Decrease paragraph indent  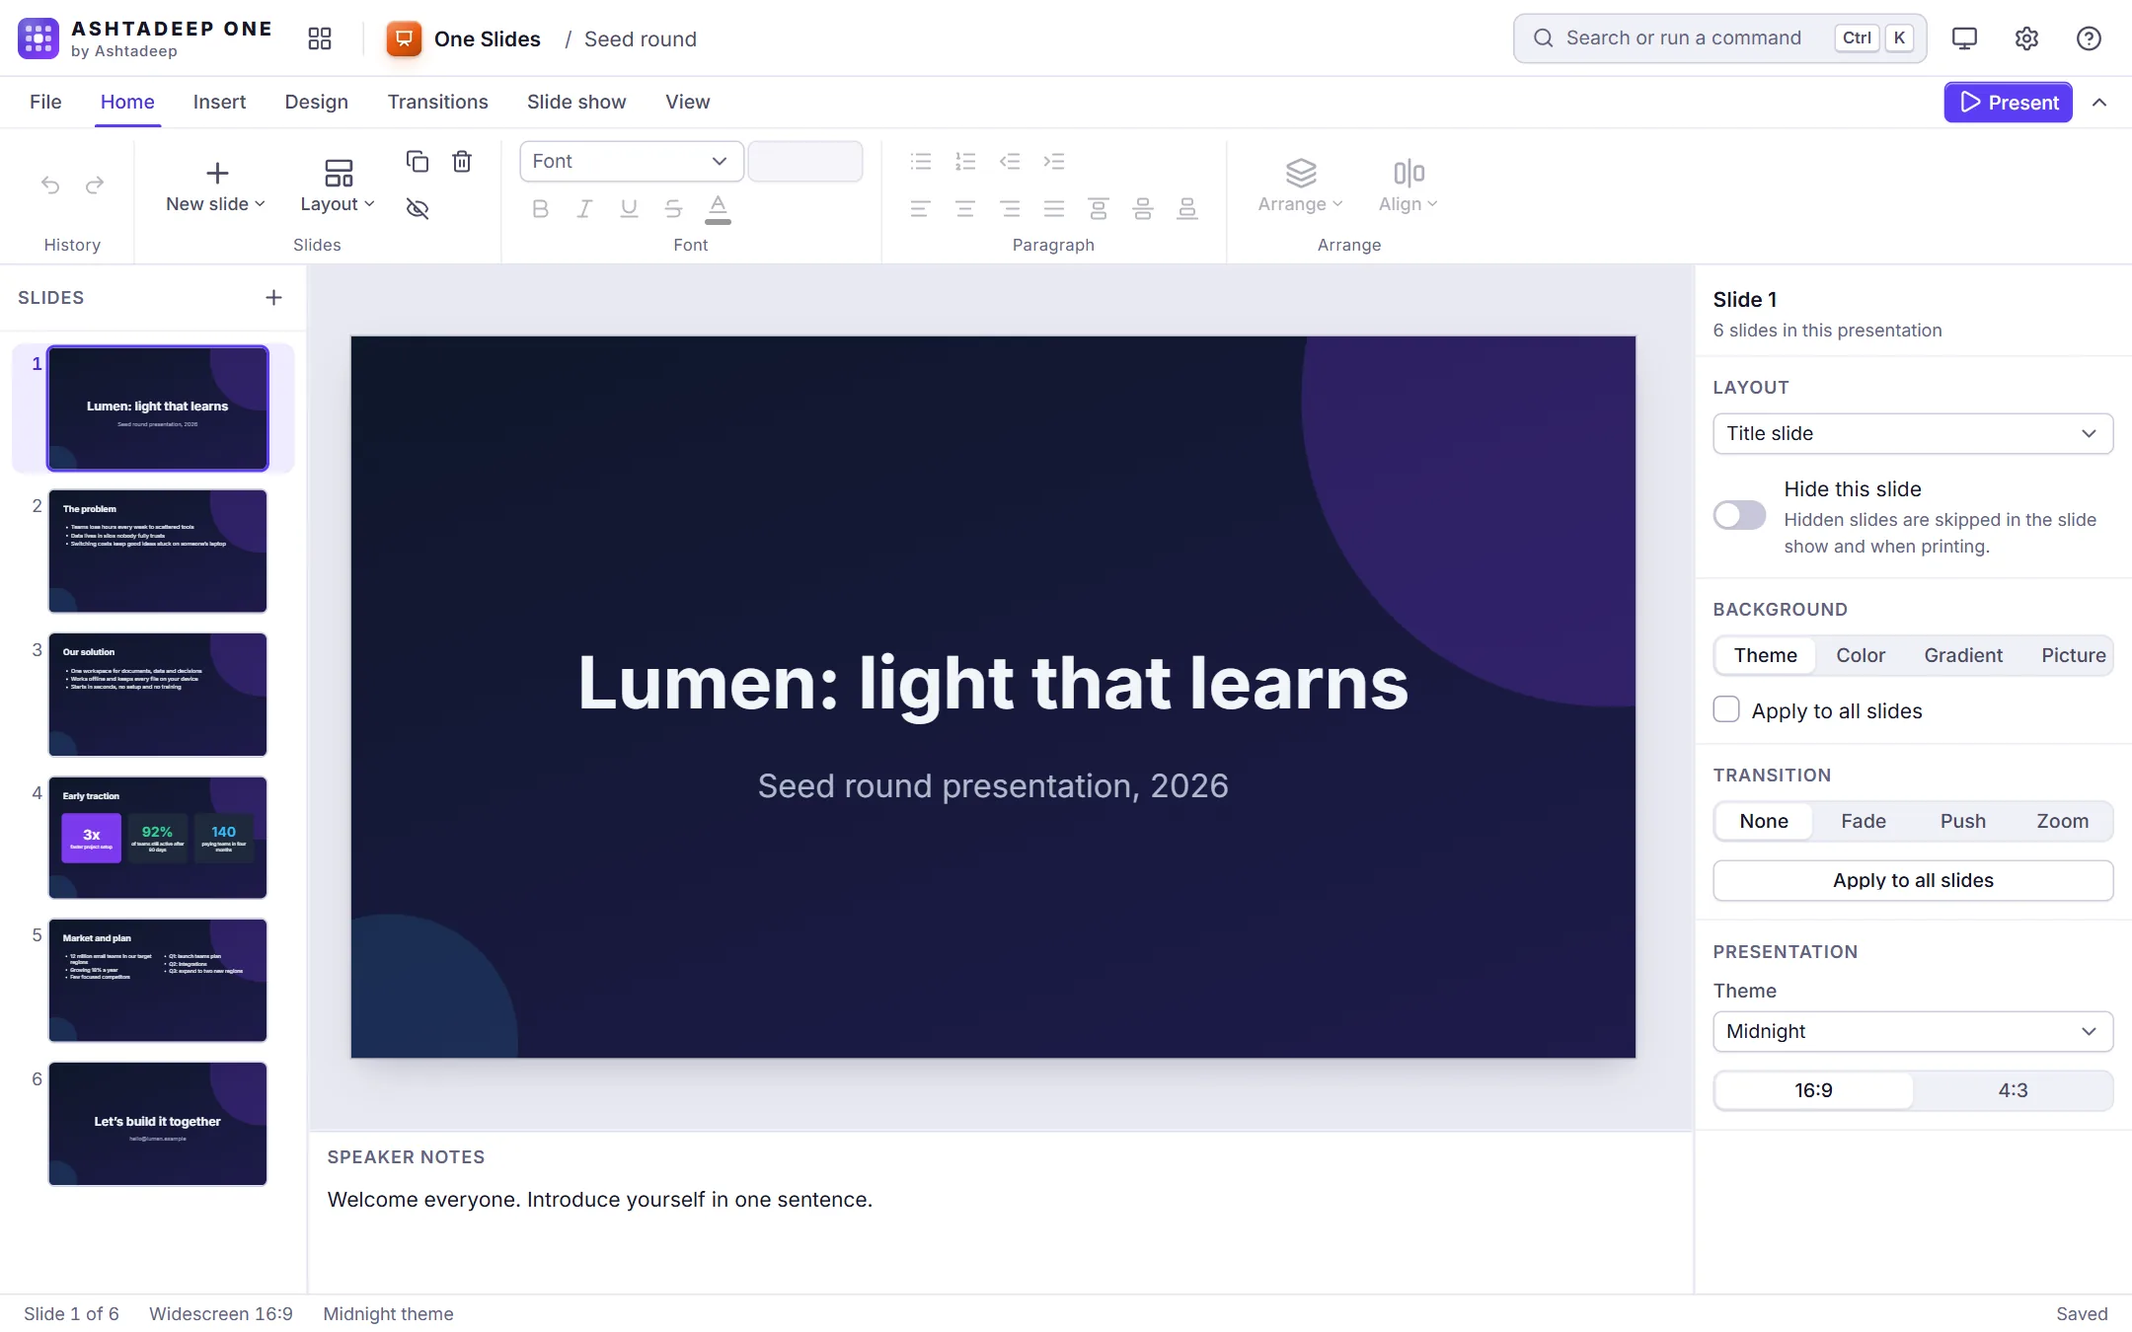1010,161
